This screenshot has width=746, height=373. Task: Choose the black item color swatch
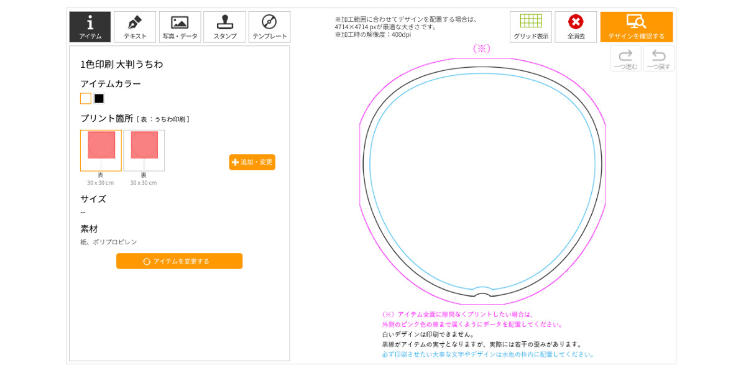pos(99,98)
